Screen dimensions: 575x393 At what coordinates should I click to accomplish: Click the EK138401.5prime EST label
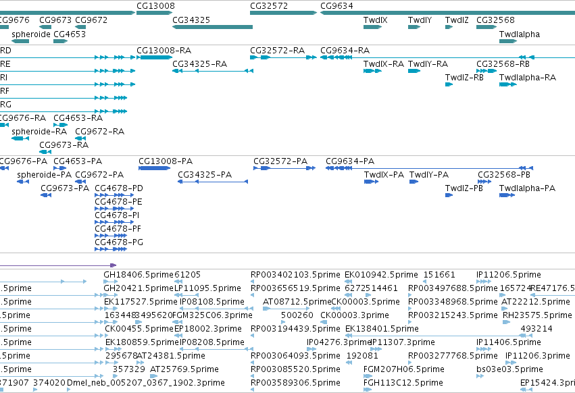point(382,328)
